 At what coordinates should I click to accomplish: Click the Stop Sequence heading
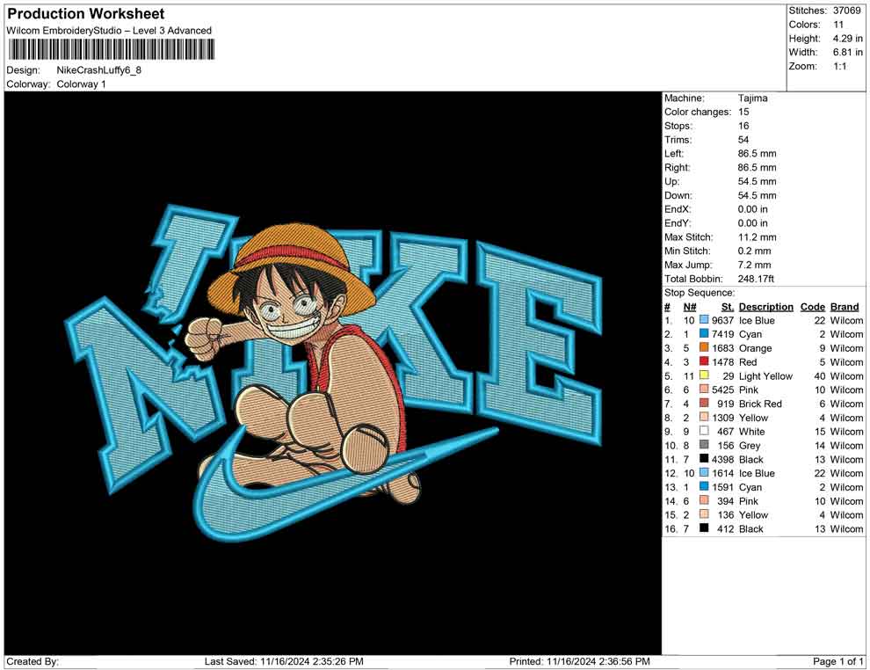[700, 293]
